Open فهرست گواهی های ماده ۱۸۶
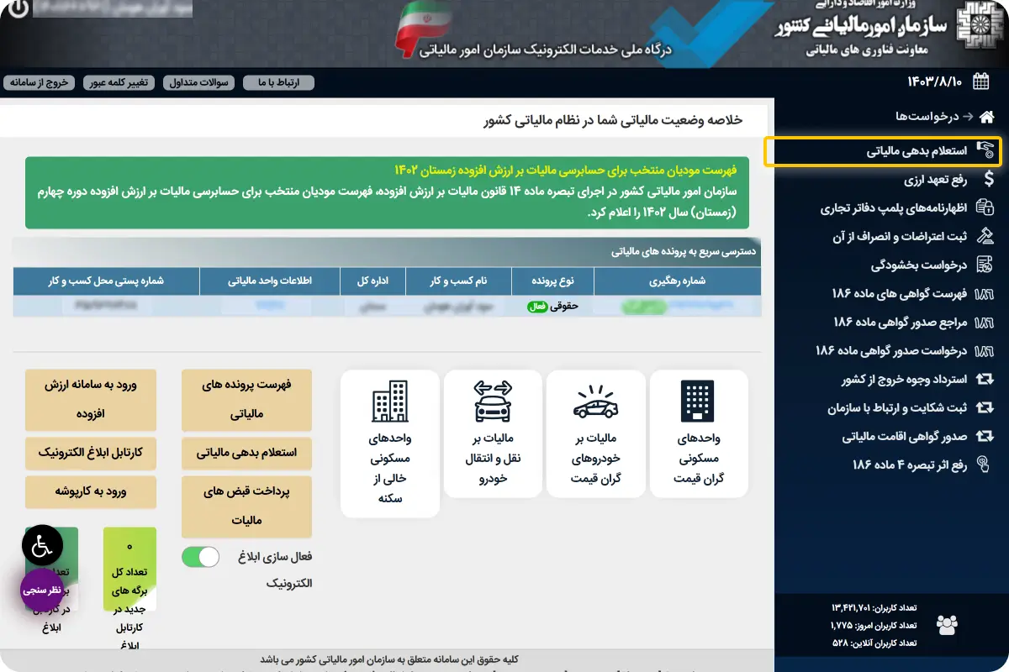This screenshot has width=1009, height=672. [x=900, y=294]
